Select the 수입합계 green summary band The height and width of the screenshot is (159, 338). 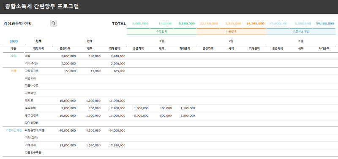click(162, 31)
